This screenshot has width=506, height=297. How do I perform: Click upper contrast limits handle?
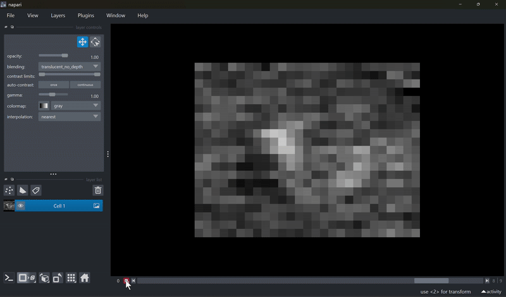(97, 74)
